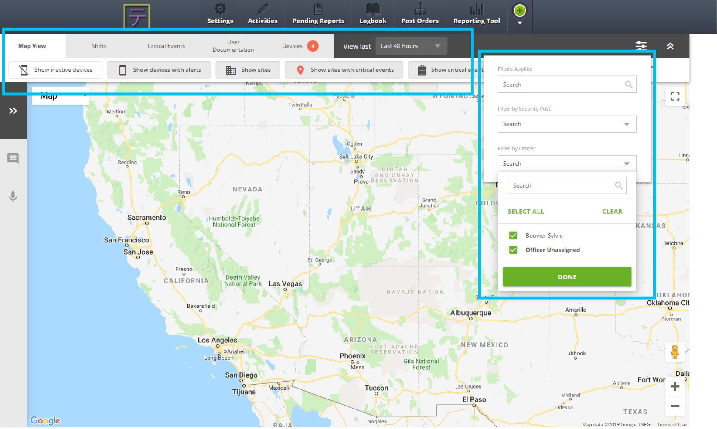Switch to Map View tab
This screenshot has width=717, height=429.
click(x=32, y=46)
